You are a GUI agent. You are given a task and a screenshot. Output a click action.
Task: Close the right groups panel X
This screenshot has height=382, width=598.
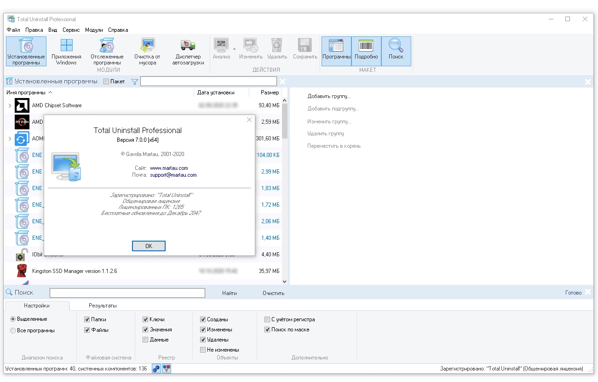pos(588,82)
